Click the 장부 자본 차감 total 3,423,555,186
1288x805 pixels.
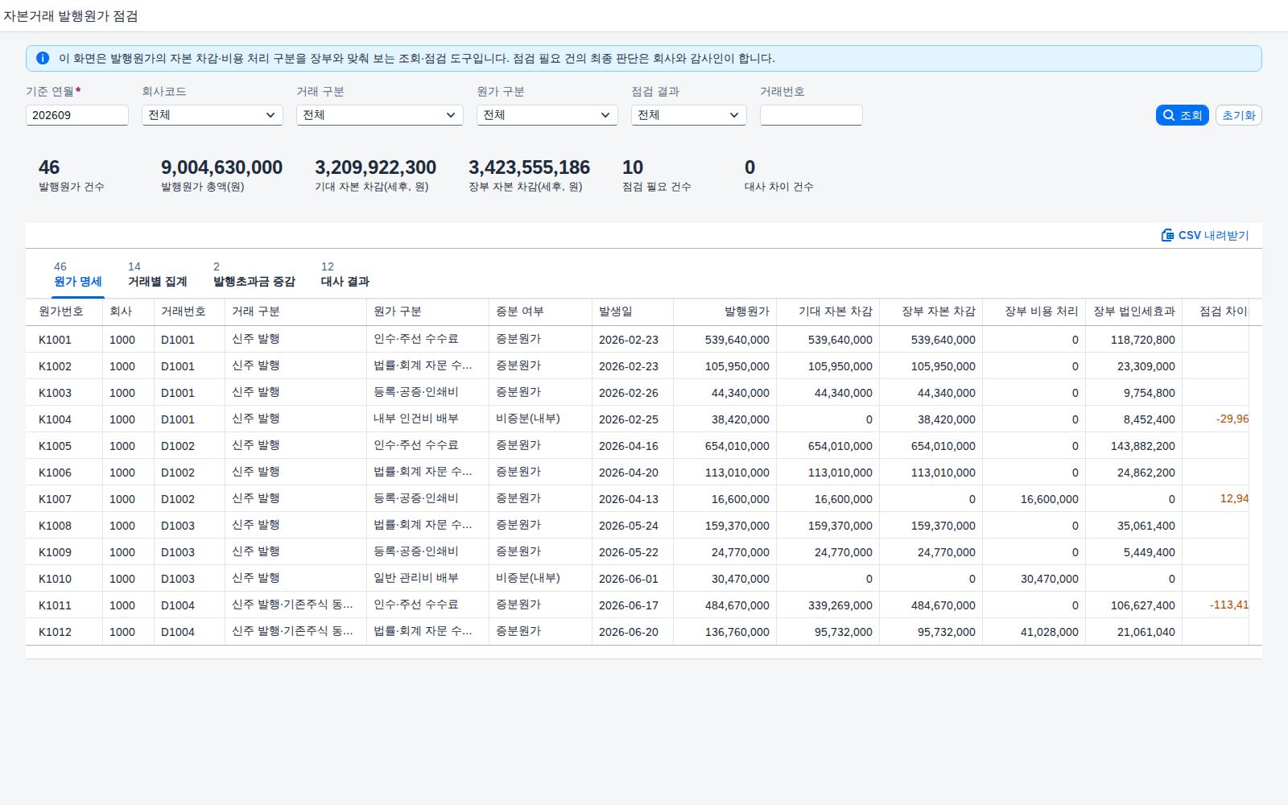pos(529,167)
